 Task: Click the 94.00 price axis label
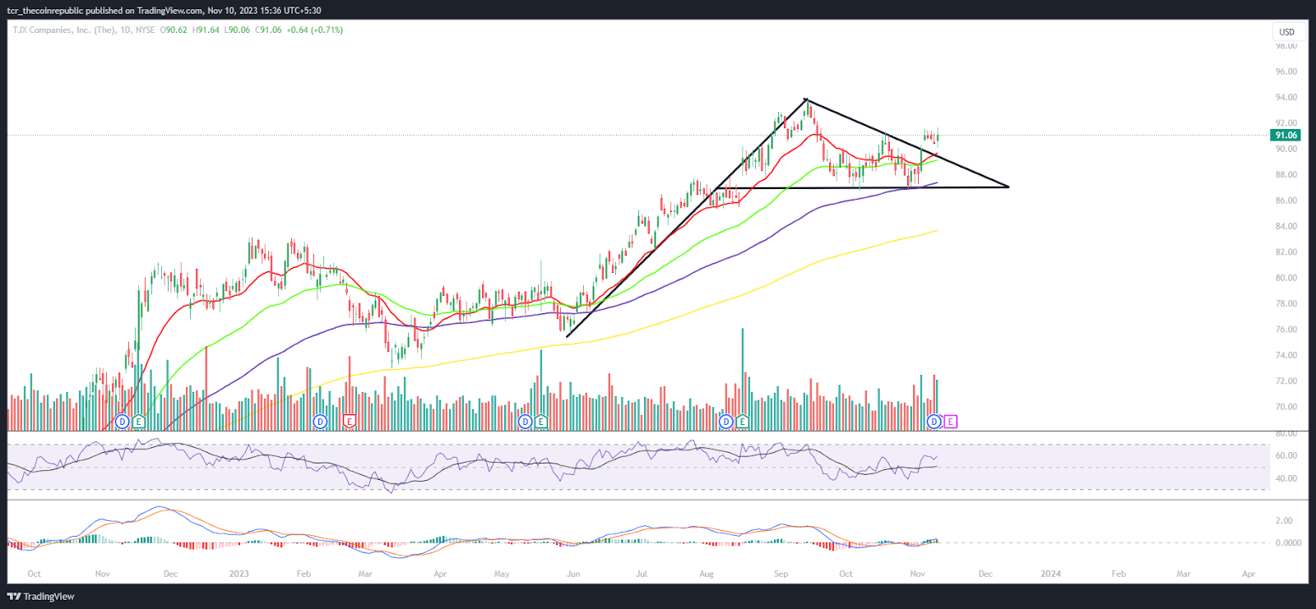[1286, 97]
